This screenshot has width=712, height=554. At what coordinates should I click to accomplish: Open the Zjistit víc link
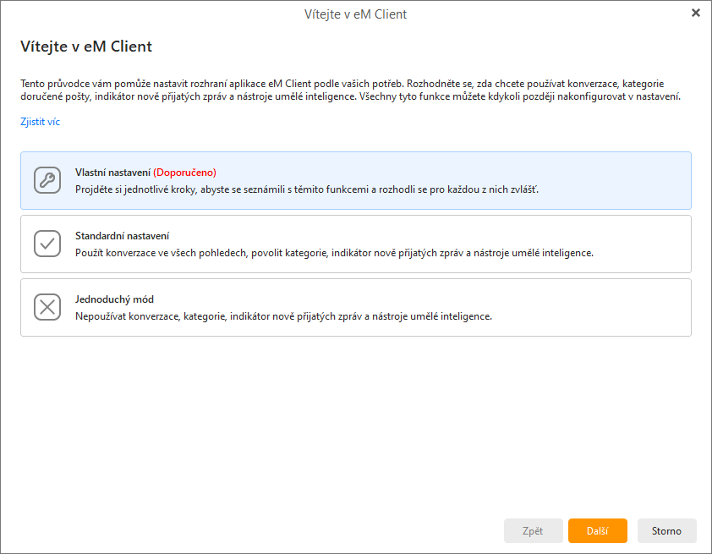40,122
